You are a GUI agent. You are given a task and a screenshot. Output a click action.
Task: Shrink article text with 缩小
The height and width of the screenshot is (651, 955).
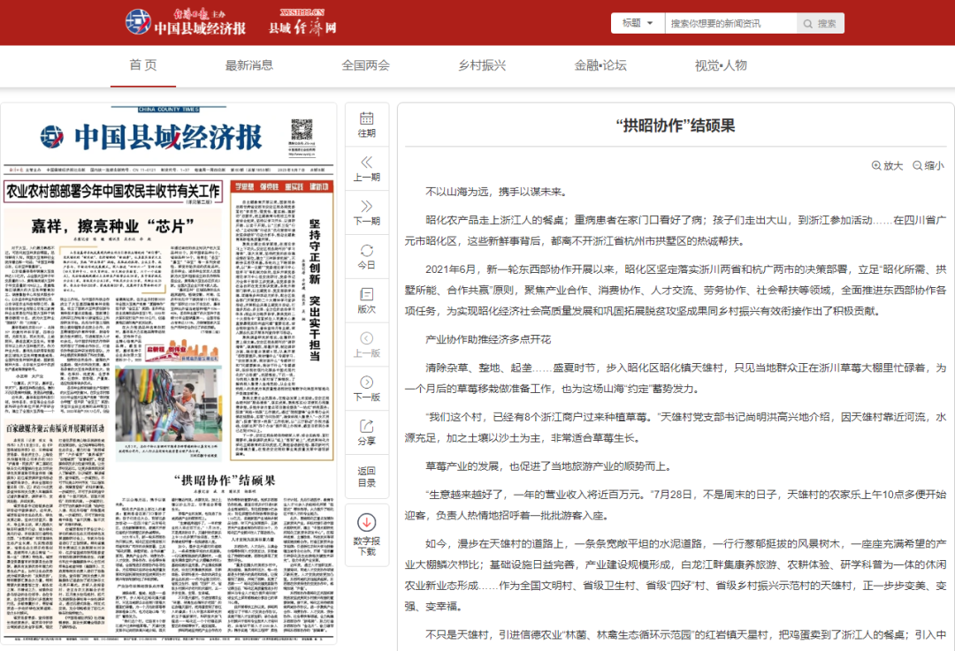(928, 165)
